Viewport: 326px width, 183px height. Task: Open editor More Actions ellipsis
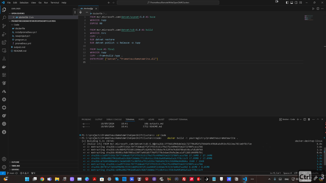[322, 9]
